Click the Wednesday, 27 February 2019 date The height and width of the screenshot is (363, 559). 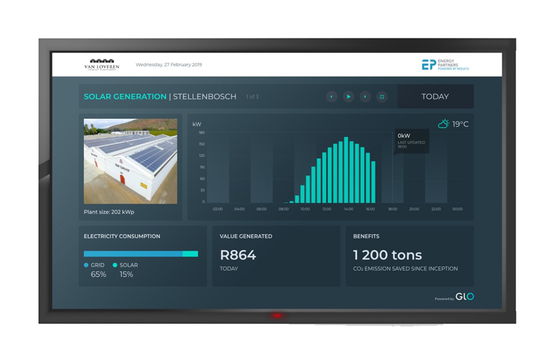(168, 65)
